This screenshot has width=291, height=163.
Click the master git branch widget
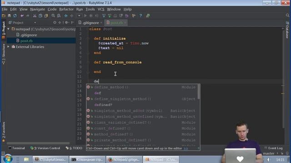(271, 153)
